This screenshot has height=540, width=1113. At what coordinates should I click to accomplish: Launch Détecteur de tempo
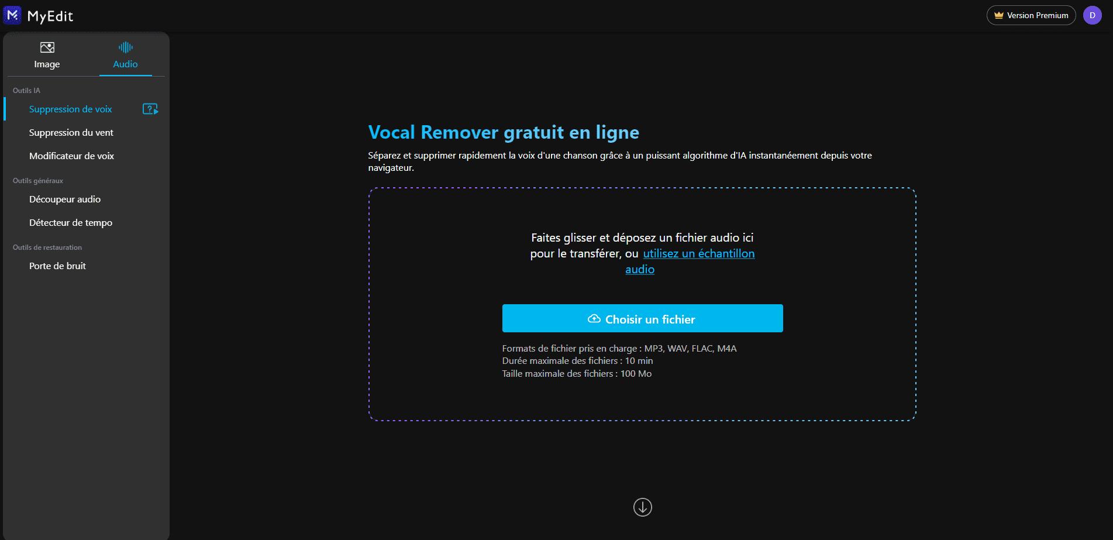coord(71,222)
